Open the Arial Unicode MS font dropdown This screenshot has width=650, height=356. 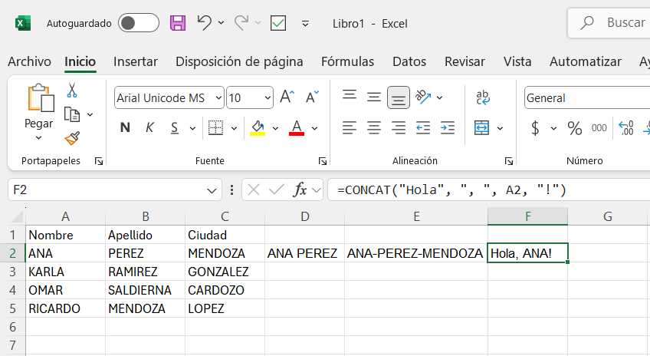pyautogui.click(x=169, y=97)
